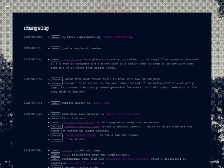Viewport: 224px width, 168px height.
Task: Open the Oldschool PC Font Resource link
Action: pyautogui.click(x=127, y=159)
